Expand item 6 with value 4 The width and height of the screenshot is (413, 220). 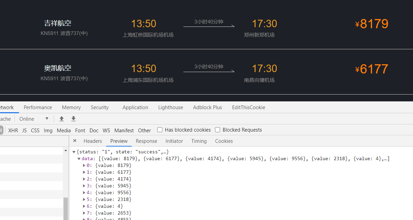coord(84,206)
